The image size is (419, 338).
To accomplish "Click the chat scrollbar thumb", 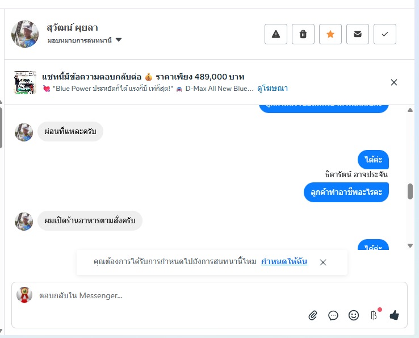I will [x=410, y=191].
